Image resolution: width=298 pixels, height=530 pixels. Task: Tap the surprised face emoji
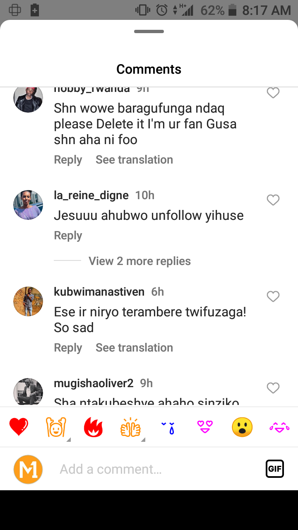[242, 427]
